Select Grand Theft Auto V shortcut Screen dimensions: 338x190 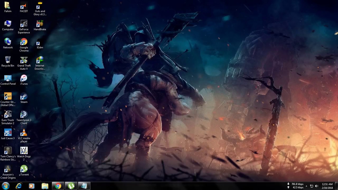point(24,63)
